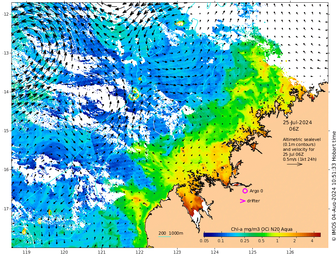This screenshot has height=259, width=336.
Task: Click the 0.5m/s velocity scale arrow
Action: pos(295,164)
